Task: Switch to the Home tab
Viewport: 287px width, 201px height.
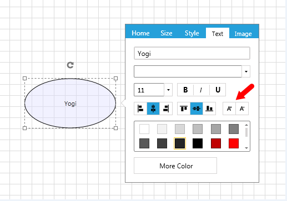Action: (x=140, y=33)
